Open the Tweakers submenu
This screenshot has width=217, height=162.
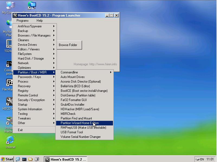[x=34, y=118]
